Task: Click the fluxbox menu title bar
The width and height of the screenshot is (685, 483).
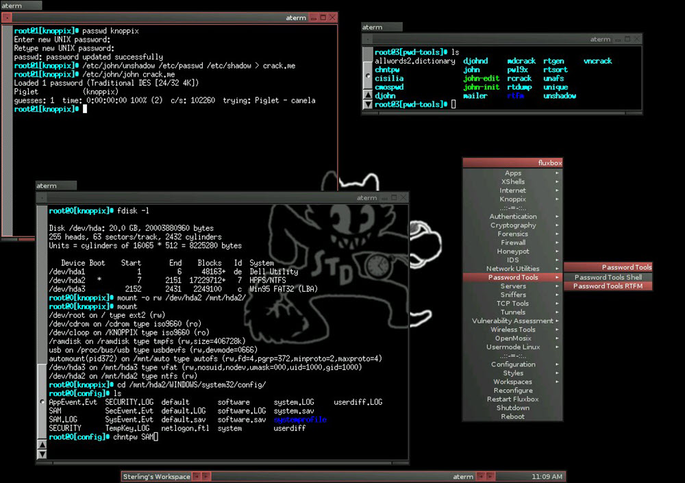Action: [513, 163]
